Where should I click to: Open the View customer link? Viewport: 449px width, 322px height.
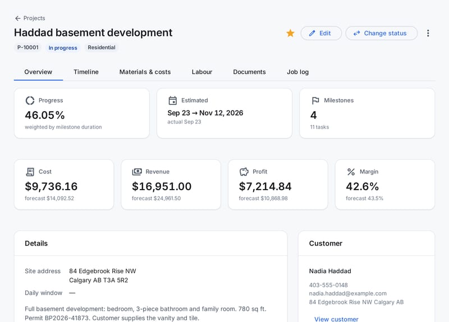(x=336, y=319)
